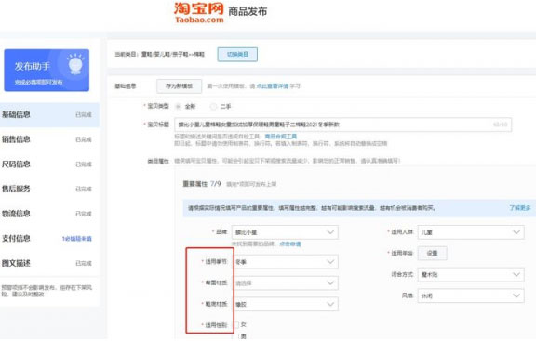Open the 闭合方式 dropdown
The height and width of the screenshot is (341, 536).
coord(471,274)
